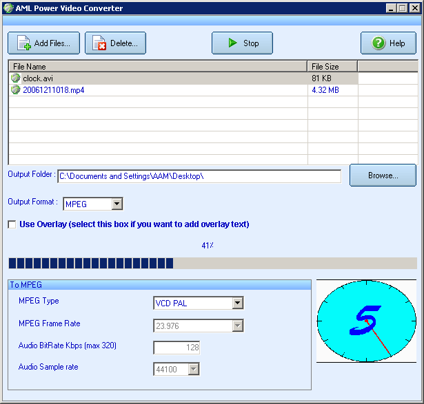
Task: Click the clock video preview thumbnail
Action: click(x=366, y=321)
